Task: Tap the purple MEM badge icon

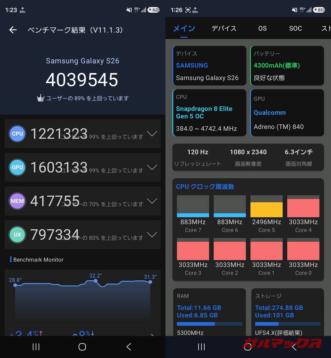Action: 17,201
